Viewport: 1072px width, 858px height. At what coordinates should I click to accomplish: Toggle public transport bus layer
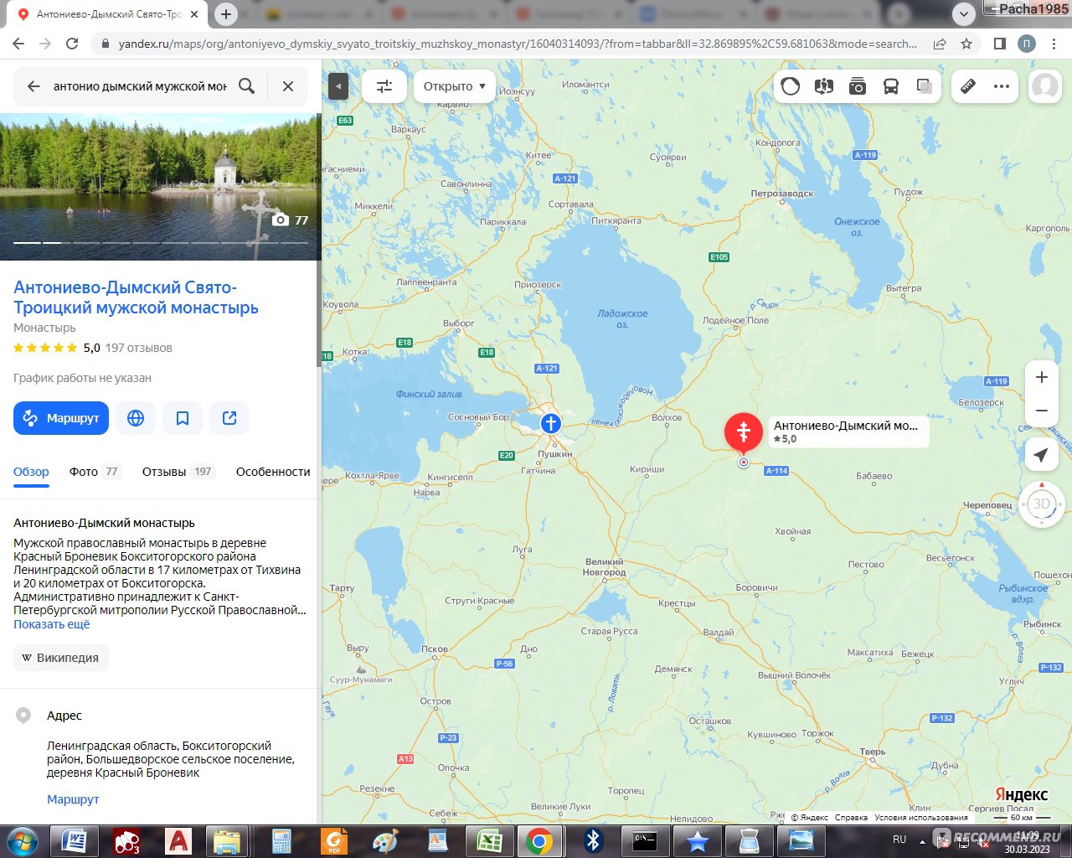coord(891,86)
